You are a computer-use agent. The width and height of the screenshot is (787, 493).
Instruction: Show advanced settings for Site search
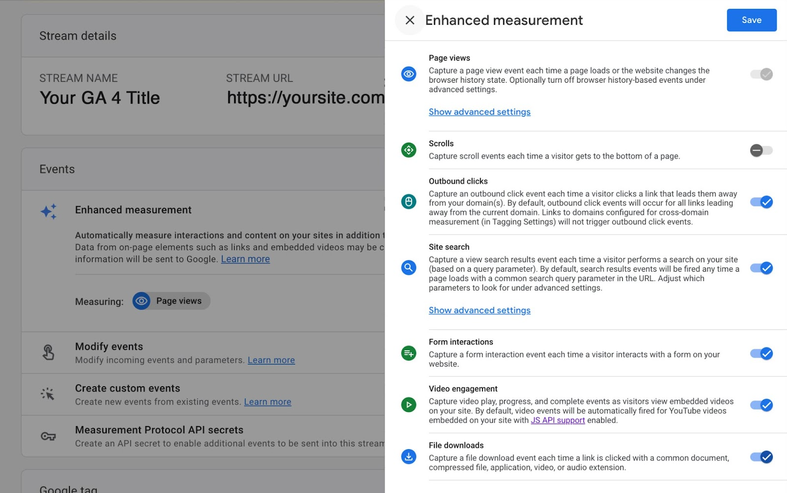(480, 310)
